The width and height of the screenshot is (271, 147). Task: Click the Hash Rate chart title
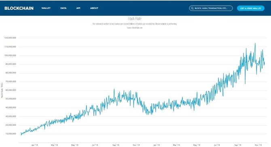[135, 19]
